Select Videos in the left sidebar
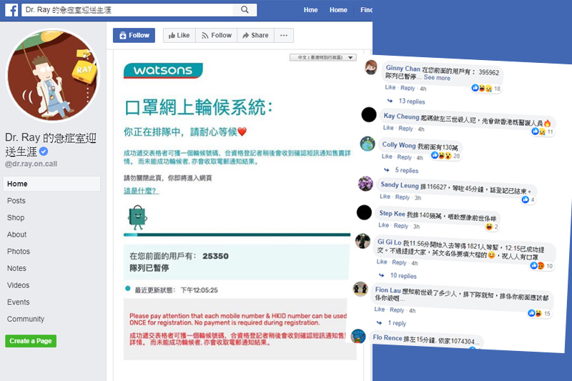Image resolution: width=572 pixels, height=381 pixels. tap(19, 285)
